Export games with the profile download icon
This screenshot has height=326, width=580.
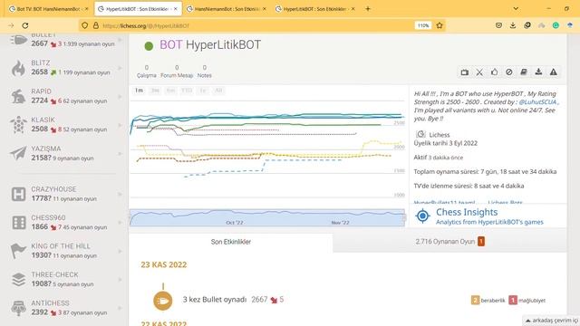(x=538, y=72)
